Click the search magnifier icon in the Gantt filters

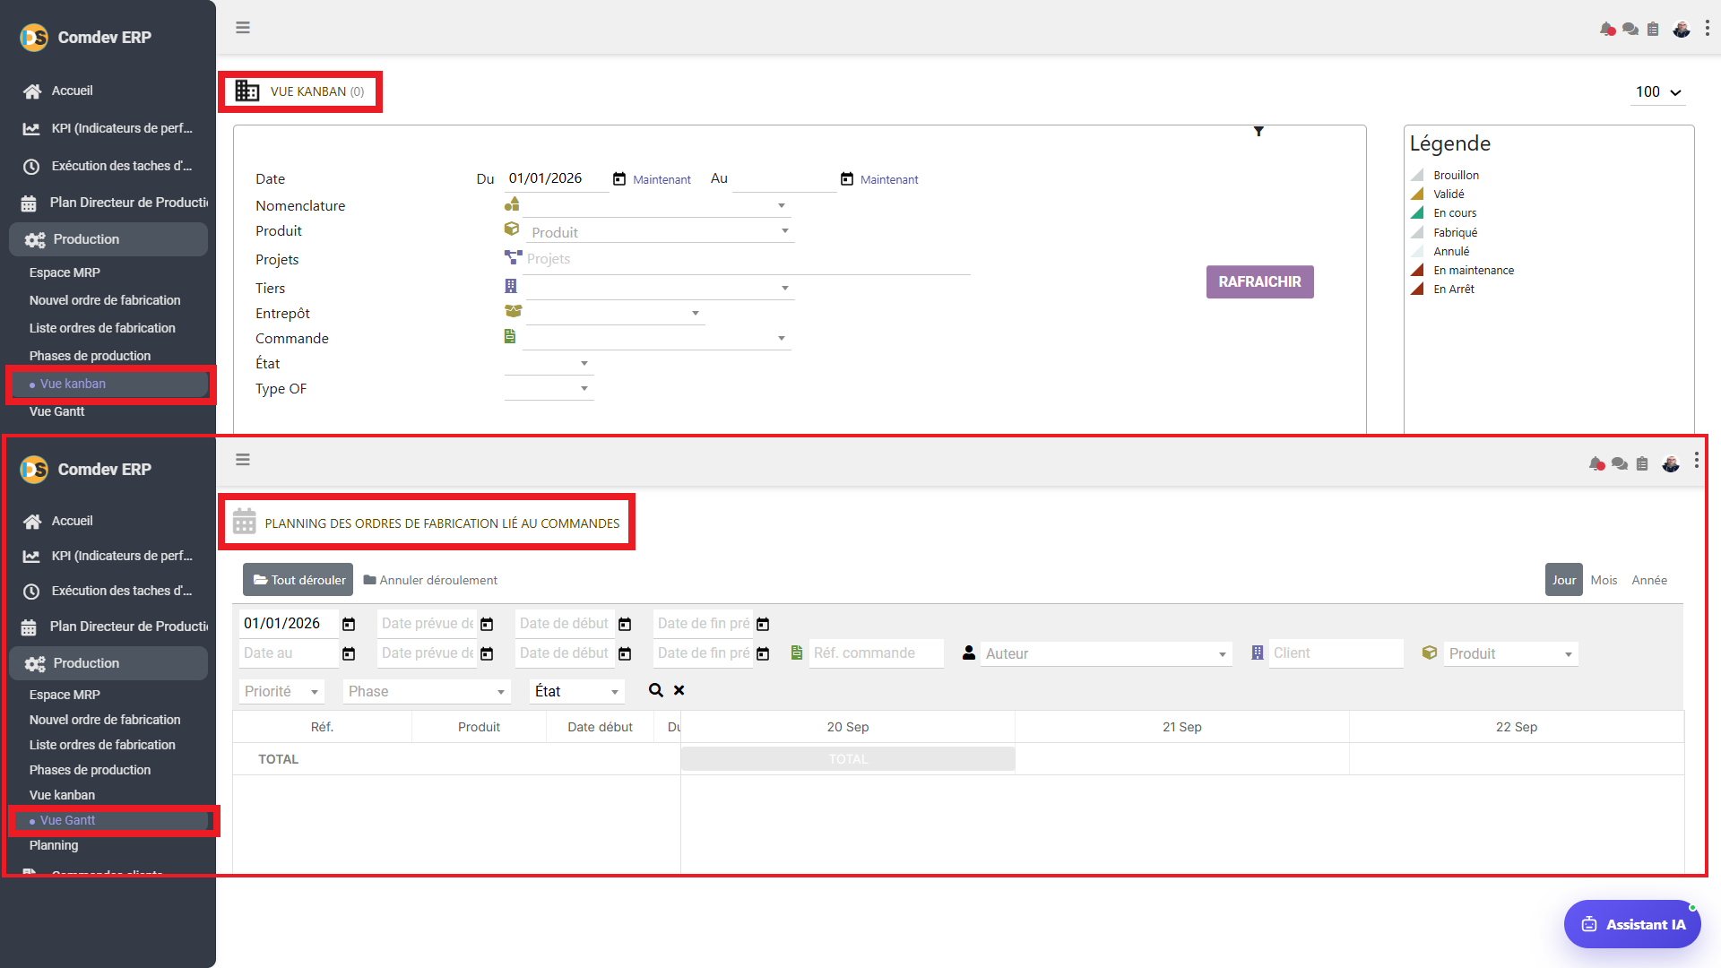coord(656,690)
